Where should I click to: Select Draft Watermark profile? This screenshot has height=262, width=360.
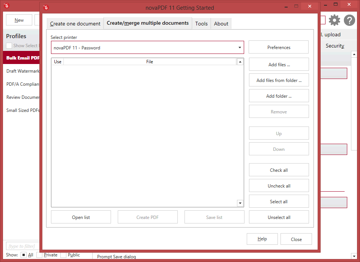click(x=21, y=71)
